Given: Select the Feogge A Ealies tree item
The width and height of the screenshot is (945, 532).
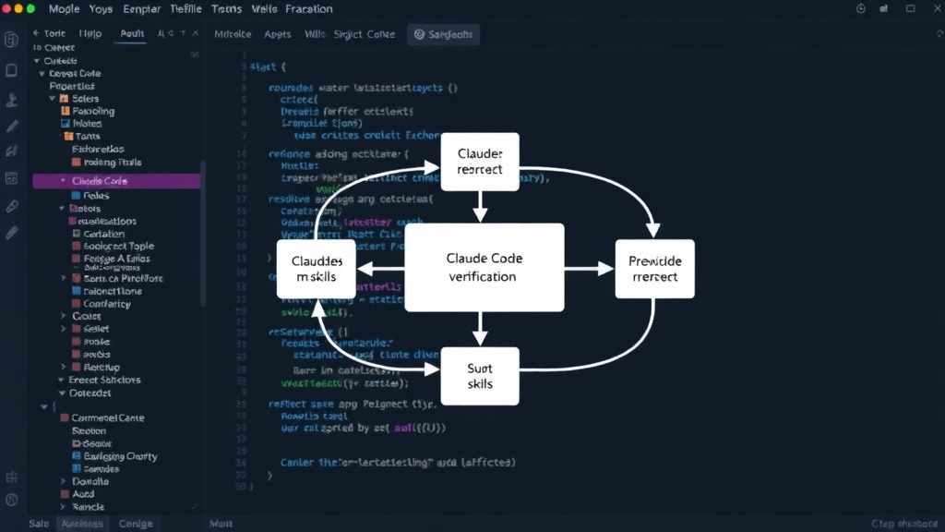Looking at the screenshot, I should pyautogui.click(x=117, y=259).
